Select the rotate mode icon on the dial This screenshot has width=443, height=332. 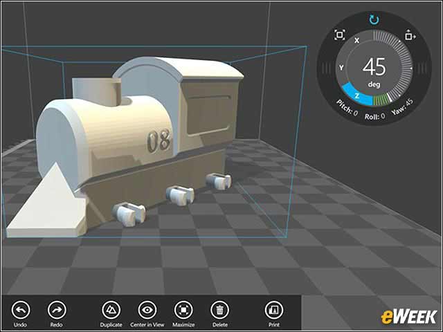point(374,20)
